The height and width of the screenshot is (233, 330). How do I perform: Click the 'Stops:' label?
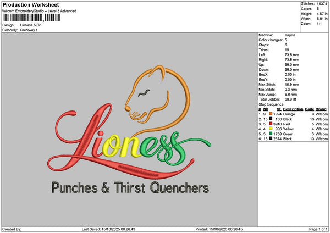coord(264,45)
